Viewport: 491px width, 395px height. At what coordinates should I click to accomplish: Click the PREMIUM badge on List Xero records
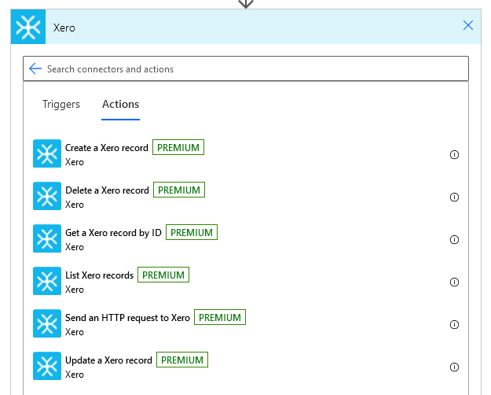click(x=163, y=275)
